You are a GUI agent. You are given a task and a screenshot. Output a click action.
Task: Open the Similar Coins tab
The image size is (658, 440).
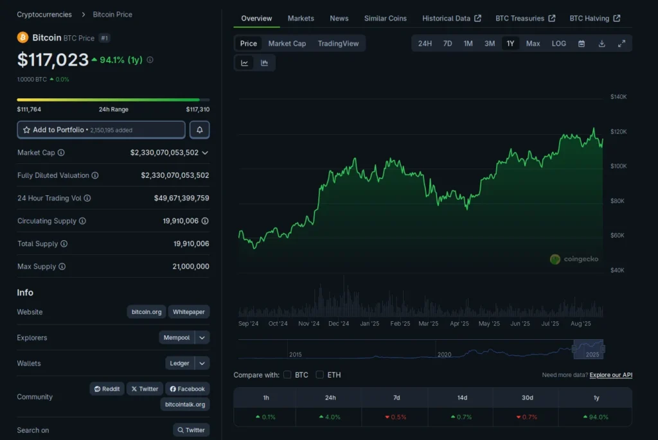[386, 19]
